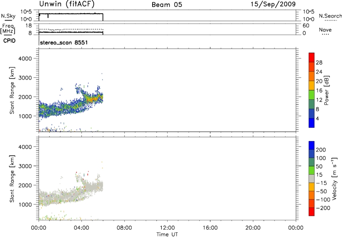Click the gray band of velocity color bar

312,179
